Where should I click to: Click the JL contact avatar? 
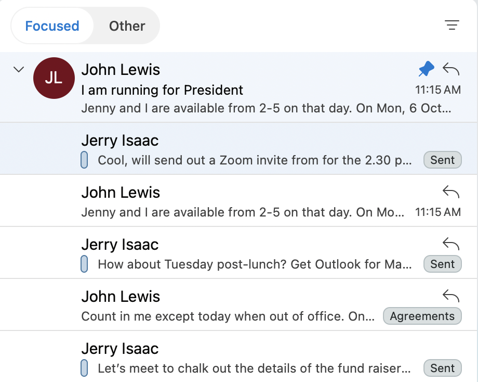pyautogui.click(x=54, y=78)
